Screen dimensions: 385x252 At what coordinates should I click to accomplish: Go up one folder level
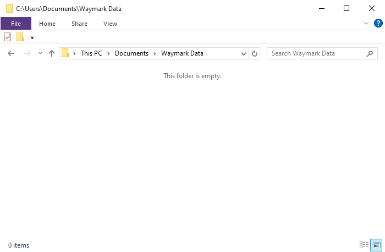tap(52, 53)
